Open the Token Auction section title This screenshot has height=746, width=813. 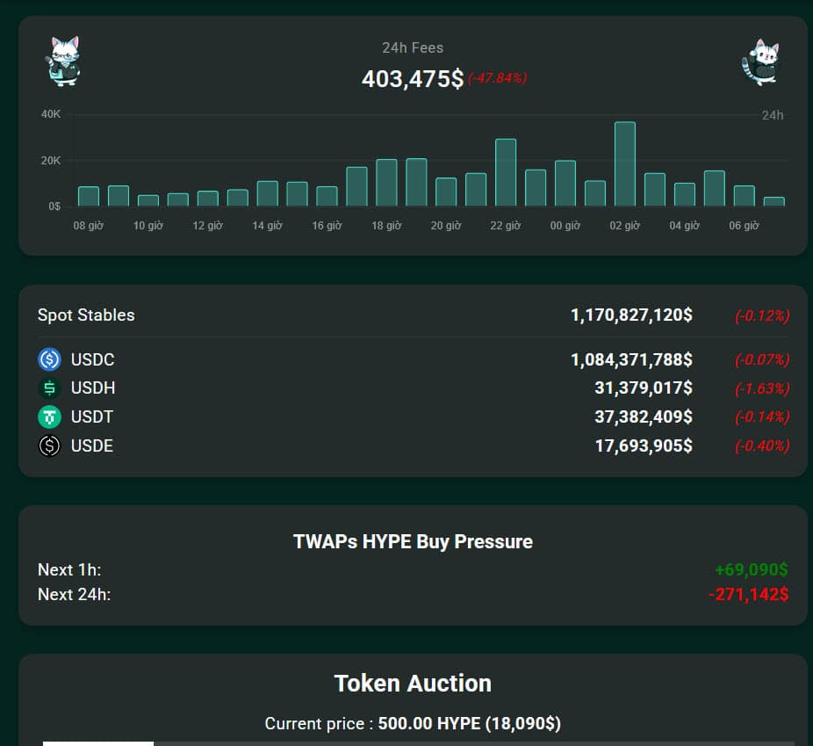(x=413, y=683)
